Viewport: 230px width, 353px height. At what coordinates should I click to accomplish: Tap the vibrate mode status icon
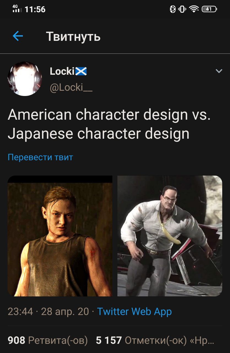tap(182, 9)
